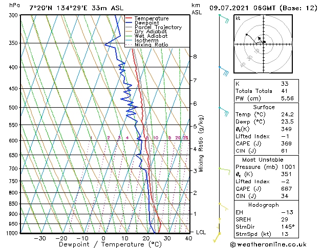The width and height of the screenshot is (322, 248).
Task: Click the surface CAPE value 369
Action: [286, 143]
